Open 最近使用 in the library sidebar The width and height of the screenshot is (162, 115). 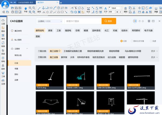[16, 31]
